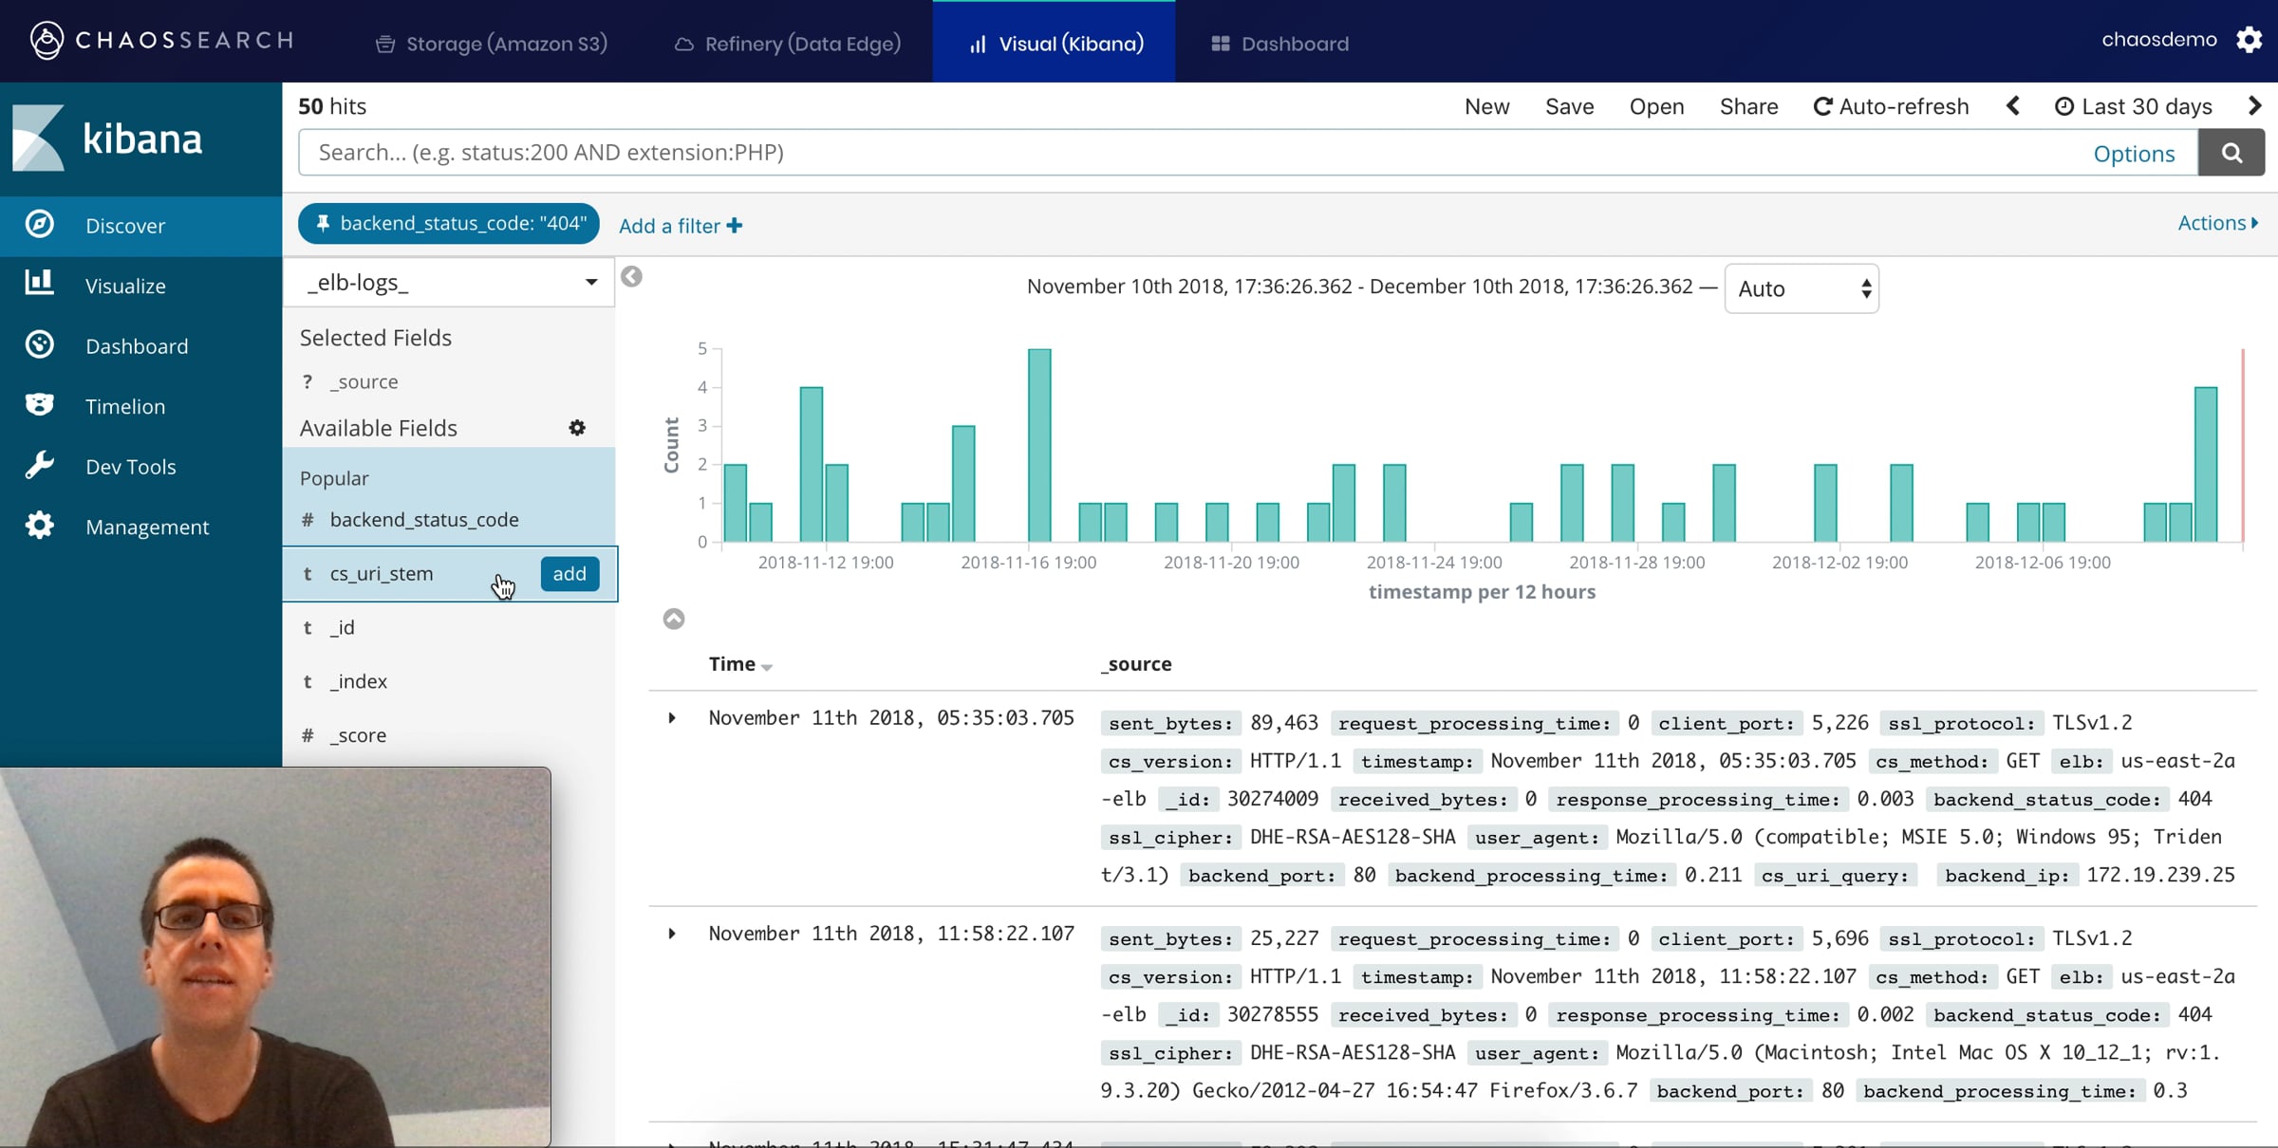Click the _source column header
Image resolution: width=2278 pixels, height=1148 pixels.
coord(1136,664)
